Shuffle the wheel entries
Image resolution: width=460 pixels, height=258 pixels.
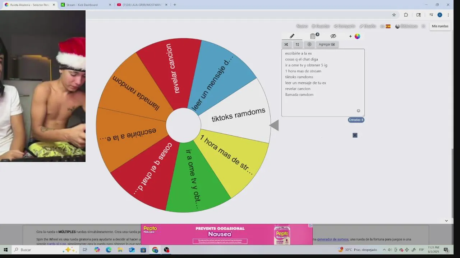[286, 44]
